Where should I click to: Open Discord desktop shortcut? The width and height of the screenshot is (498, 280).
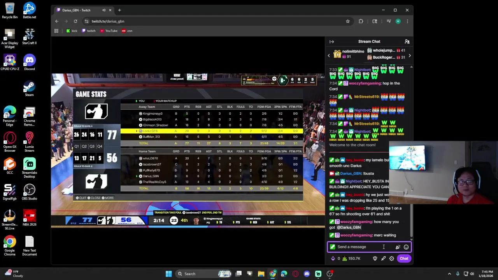(x=29, y=63)
